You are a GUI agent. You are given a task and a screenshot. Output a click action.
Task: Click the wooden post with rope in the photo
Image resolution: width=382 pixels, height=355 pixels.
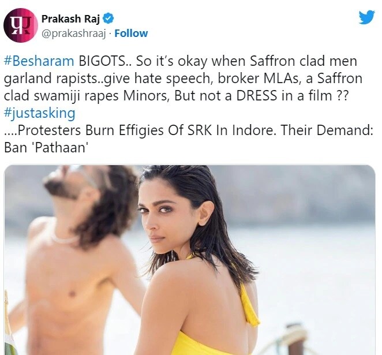point(295,339)
